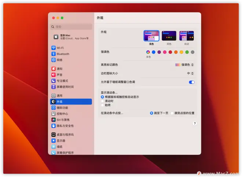Click the Apple ID icon for 登录 Mac
The image size is (242, 177).
tap(56, 37)
